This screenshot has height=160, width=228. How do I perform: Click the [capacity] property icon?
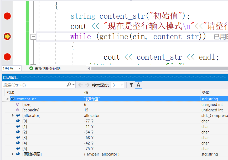coord(18,110)
